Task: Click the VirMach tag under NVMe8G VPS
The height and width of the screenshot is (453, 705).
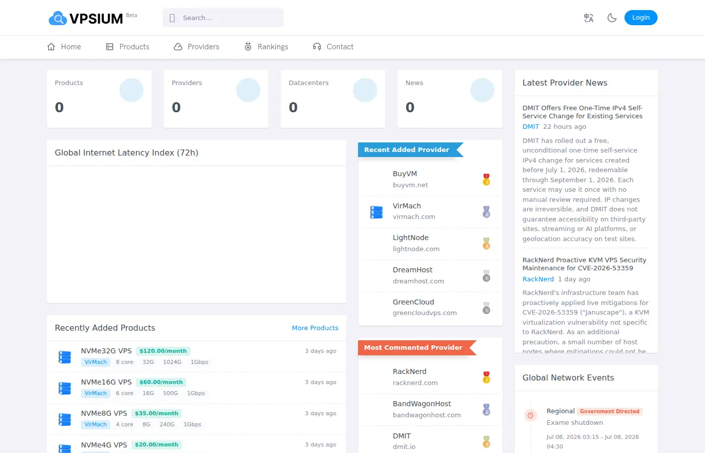Action: tap(96, 425)
